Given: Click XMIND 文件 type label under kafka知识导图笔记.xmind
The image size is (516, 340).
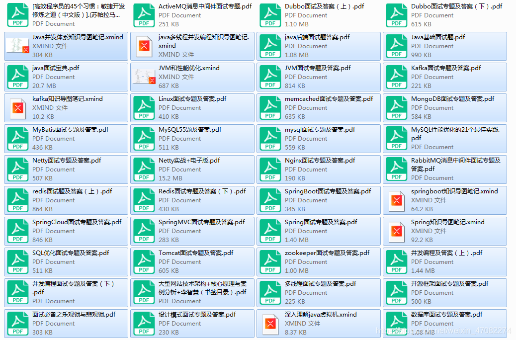Looking at the screenshot, I should [50, 108].
